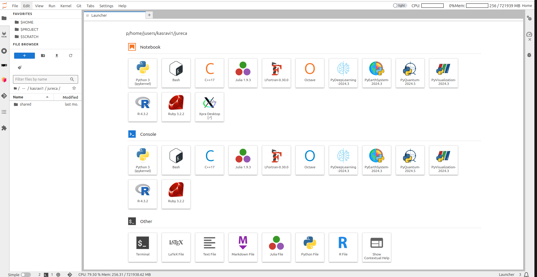Select the Launcher tab
537x277 pixels.
99,16
